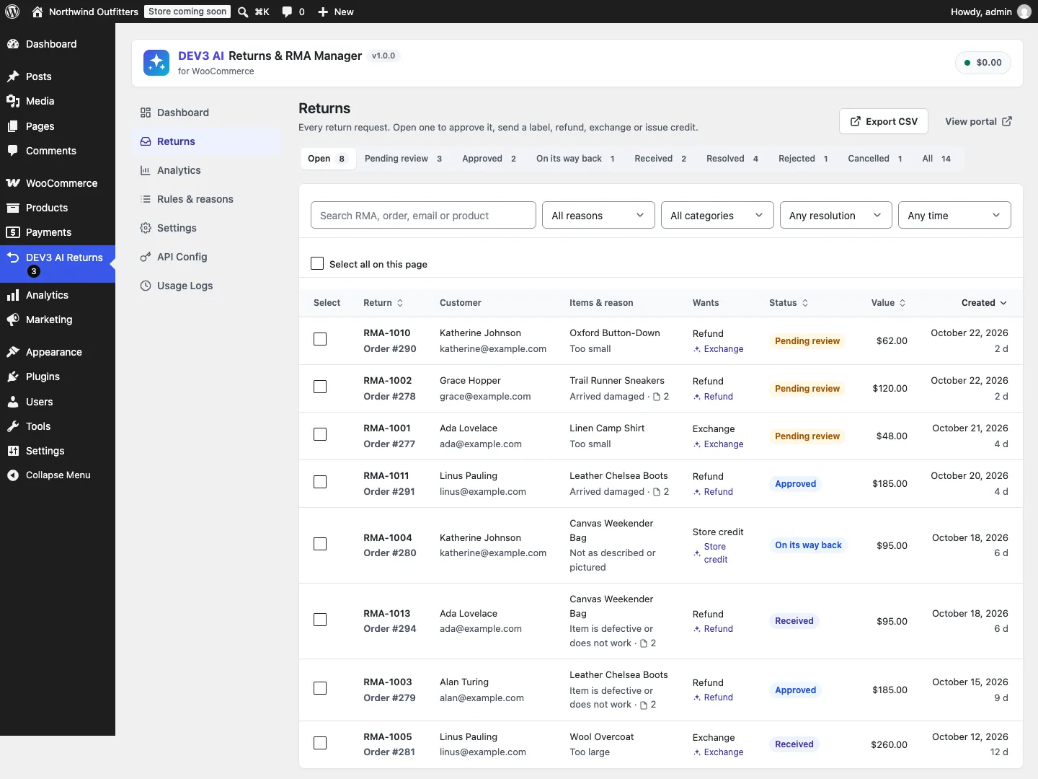Open the admin avatar next to Howdy, admin
The height and width of the screenshot is (779, 1038).
click(1024, 12)
